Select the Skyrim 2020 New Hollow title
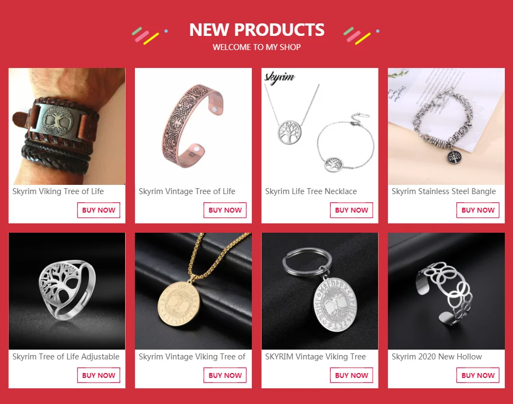 click(437, 357)
